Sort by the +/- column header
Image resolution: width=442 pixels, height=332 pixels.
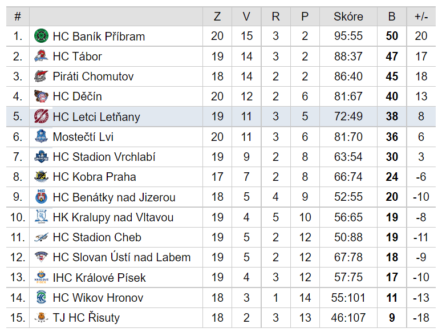point(421,17)
